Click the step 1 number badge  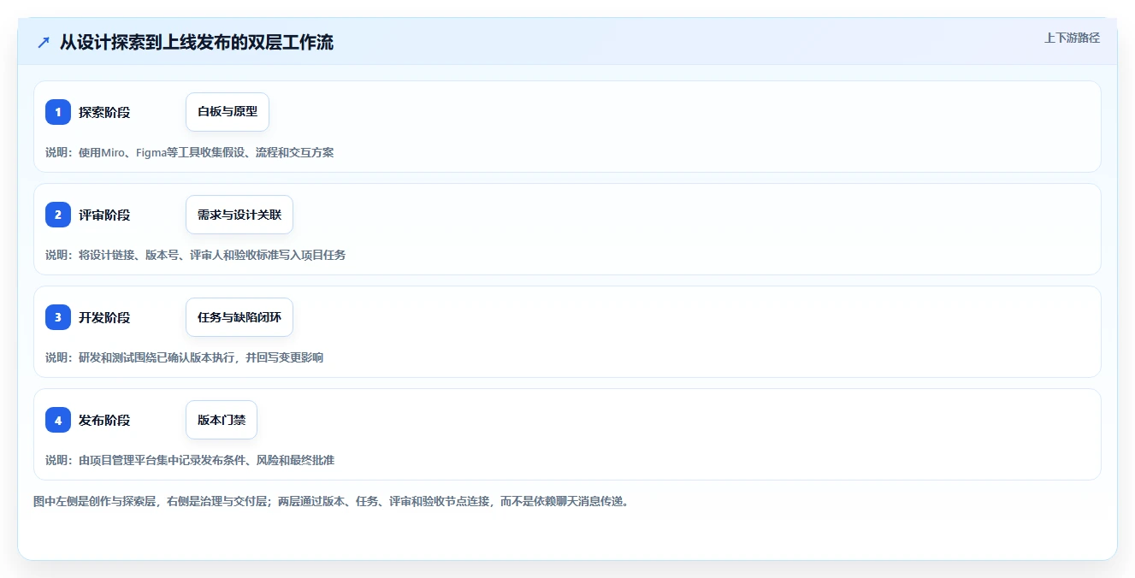tap(58, 112)
